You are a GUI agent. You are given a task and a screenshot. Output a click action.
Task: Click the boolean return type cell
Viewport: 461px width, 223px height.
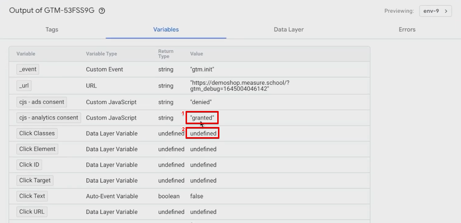point(169,196)
